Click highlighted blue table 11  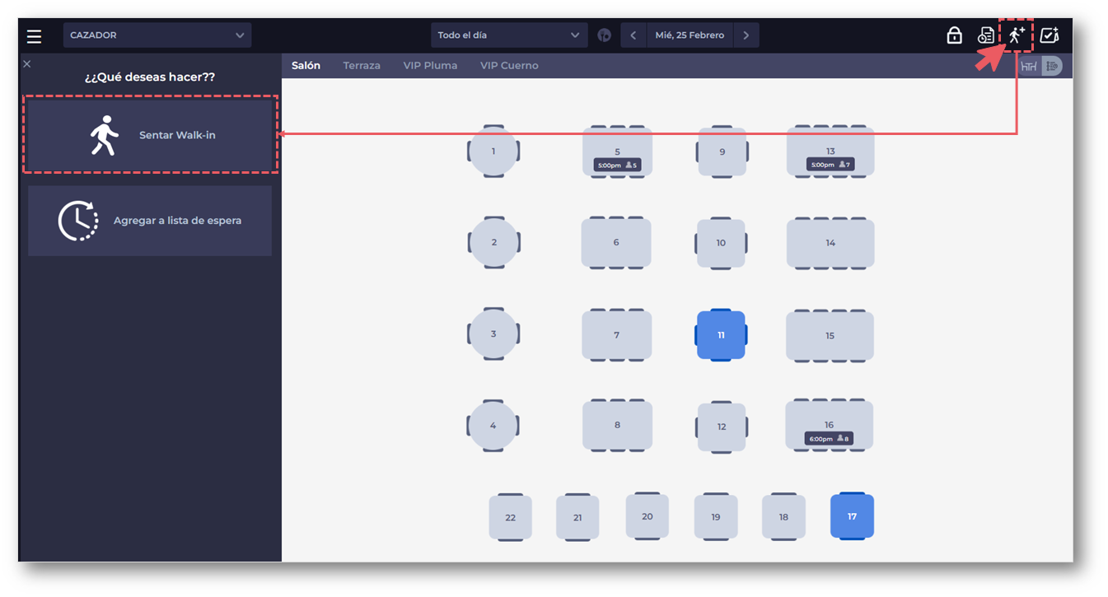click(x=721, y=335)
